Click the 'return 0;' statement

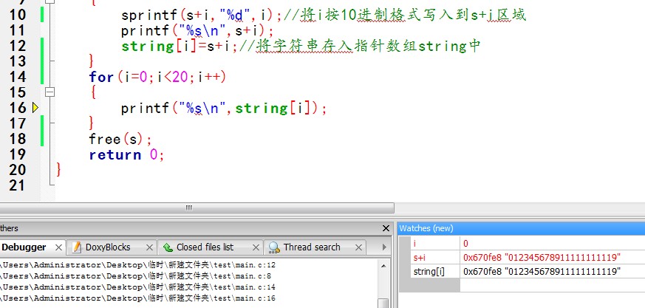pos(126,154)
